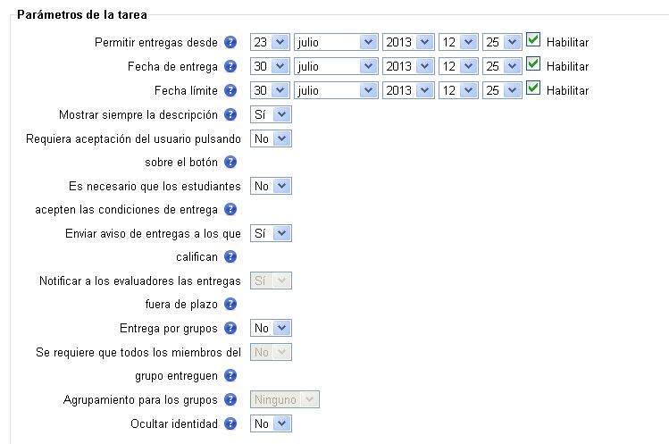Click help icon for Ocultar identidad

[230, 423]
